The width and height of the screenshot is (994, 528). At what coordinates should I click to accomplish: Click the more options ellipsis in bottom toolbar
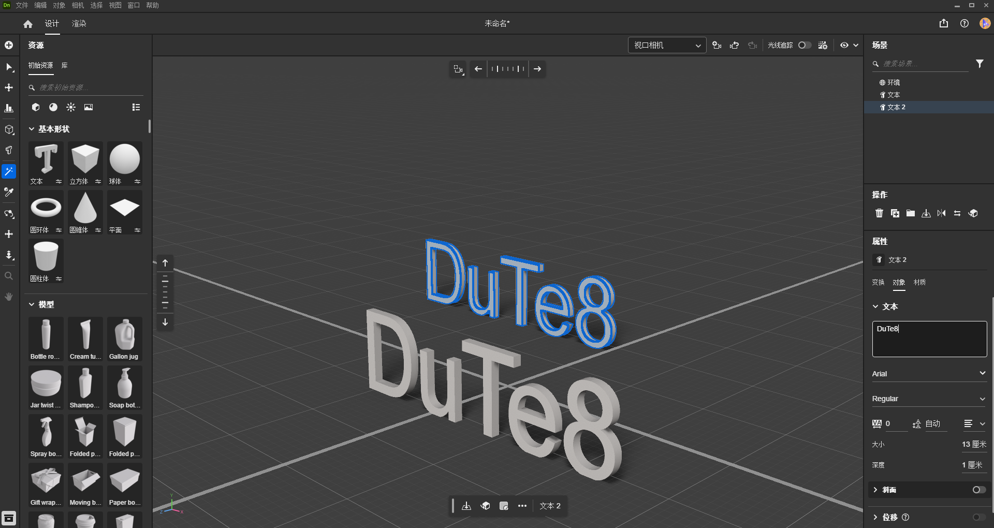[x=522, y=506]
